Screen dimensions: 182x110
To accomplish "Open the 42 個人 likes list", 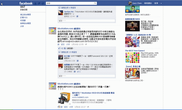I will click(x=64, y=48).
